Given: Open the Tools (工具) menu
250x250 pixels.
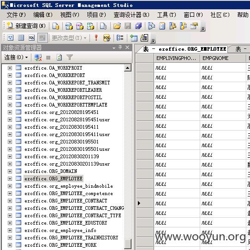Looking at the screenshot, I should [167, 15].
